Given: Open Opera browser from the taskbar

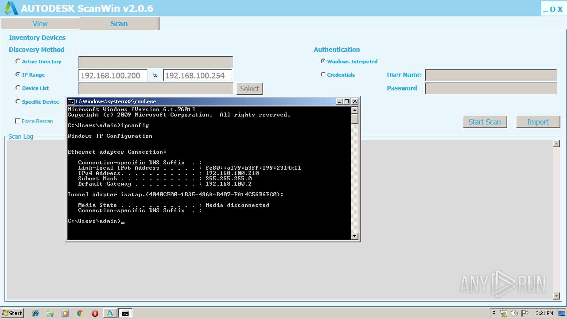Looking at the screenshot, I should [95, 313].
